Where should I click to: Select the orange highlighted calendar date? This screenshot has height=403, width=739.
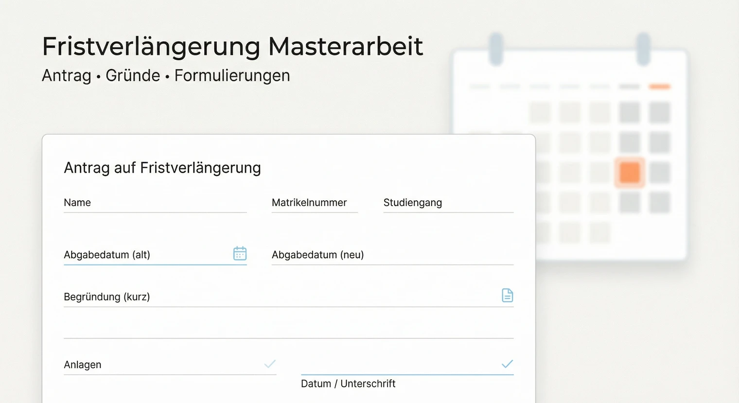pyautogui.click(x=630, y=172)
